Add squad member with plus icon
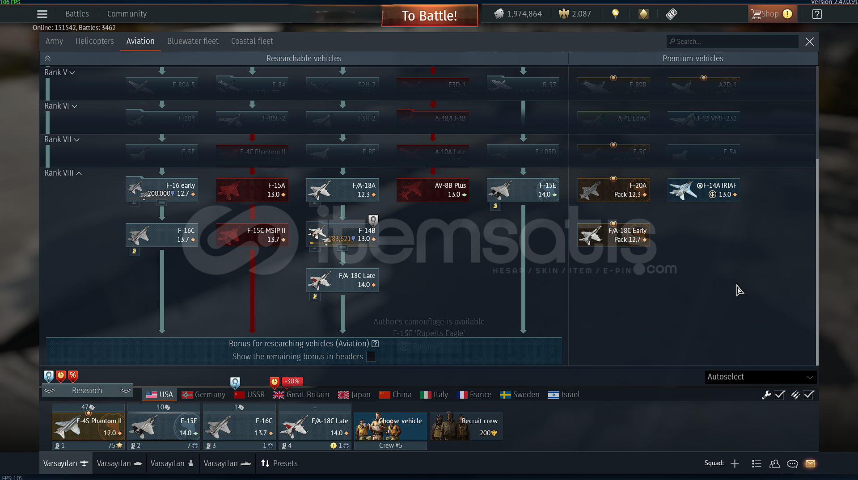The image size is (858, 480). coord(735,463)
